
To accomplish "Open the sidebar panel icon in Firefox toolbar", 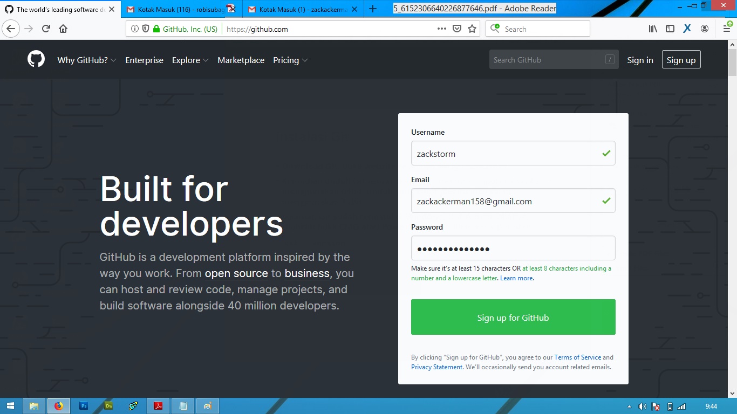I will pyautogui.click(x=670, y=29).
